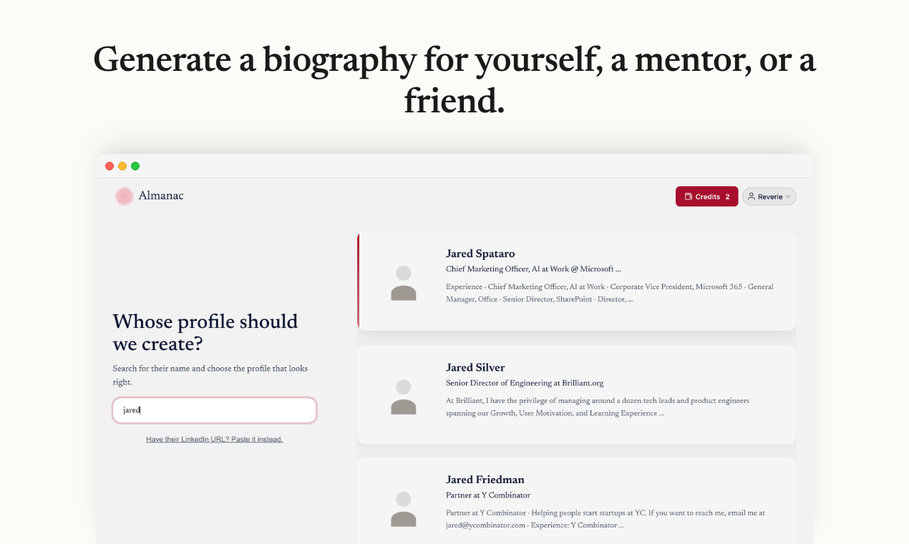This screenshot has width=909, height=544.
Task: Focus the name search field containing 'jared'
Action: [x=214, y=410]
